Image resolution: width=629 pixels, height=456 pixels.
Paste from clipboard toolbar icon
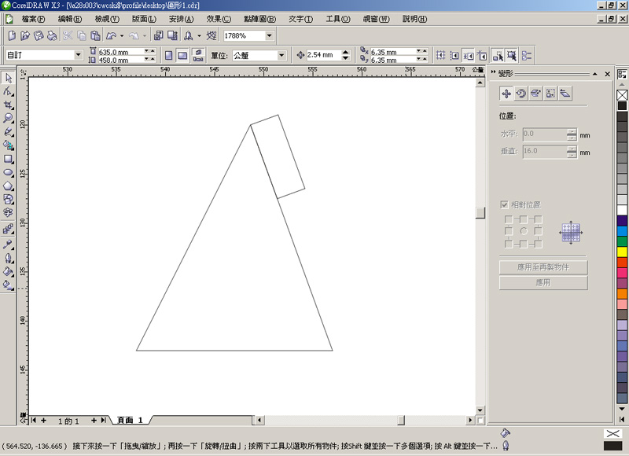95,35
